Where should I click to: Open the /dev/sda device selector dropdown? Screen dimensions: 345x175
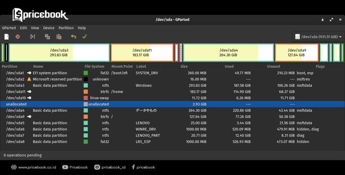tap(318, 37)
